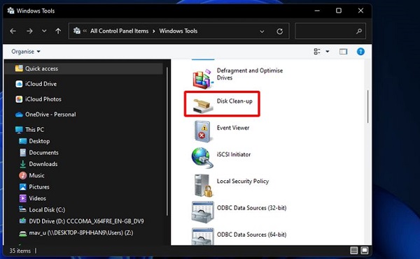420x259 pixels.
Task: Go up one folder level arrow
Action: coord(58,31)
